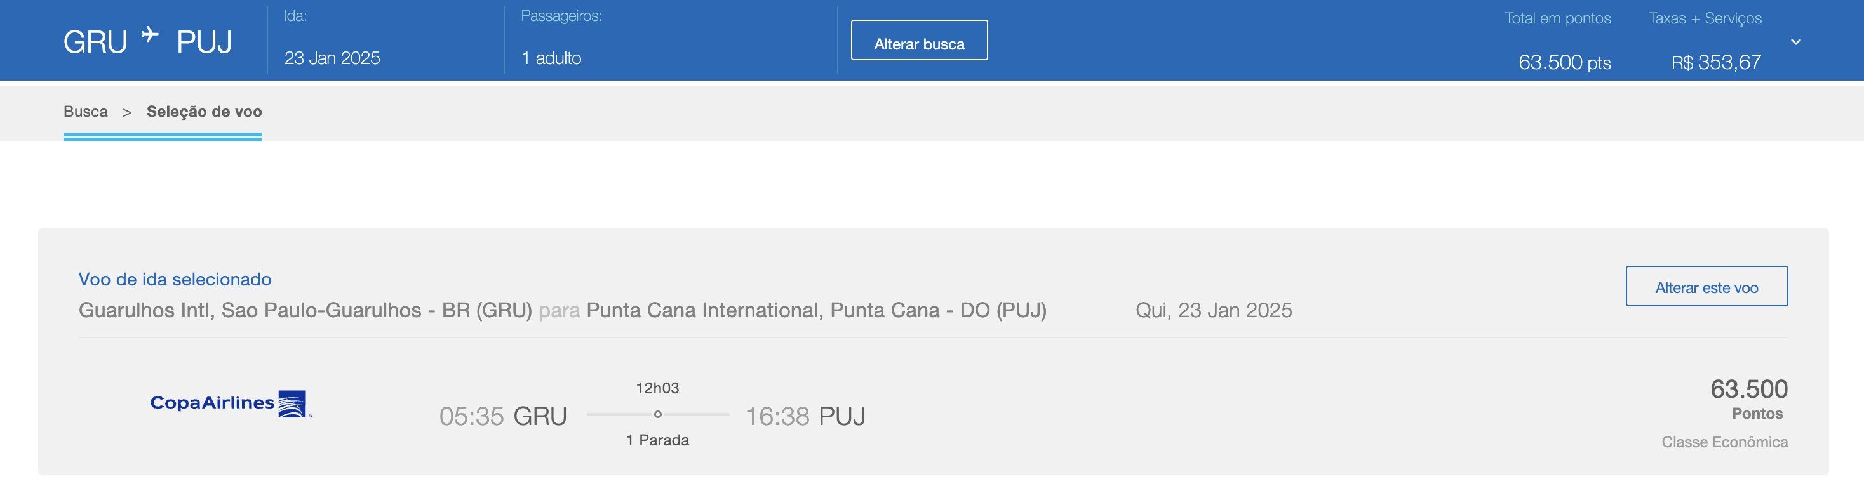Click the 1 adulto passenger field
This screenshot has width=1864, height=491.
551,58
